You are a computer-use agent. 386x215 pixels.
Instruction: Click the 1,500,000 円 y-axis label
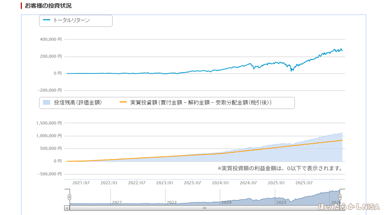tap(49, 123)
